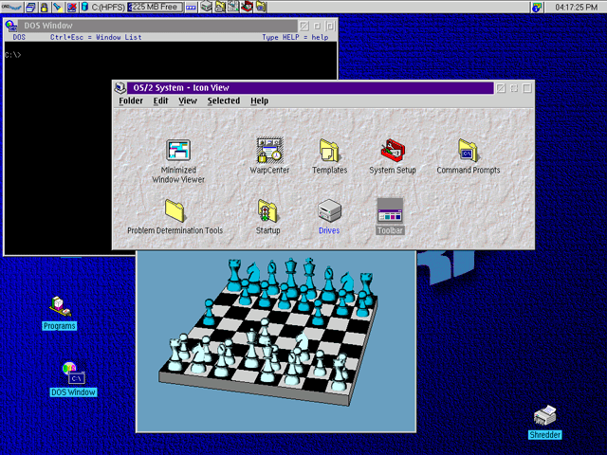Open the Folder menu
Image resolution: width=607 pixels, height=455 pixels.
131,100
